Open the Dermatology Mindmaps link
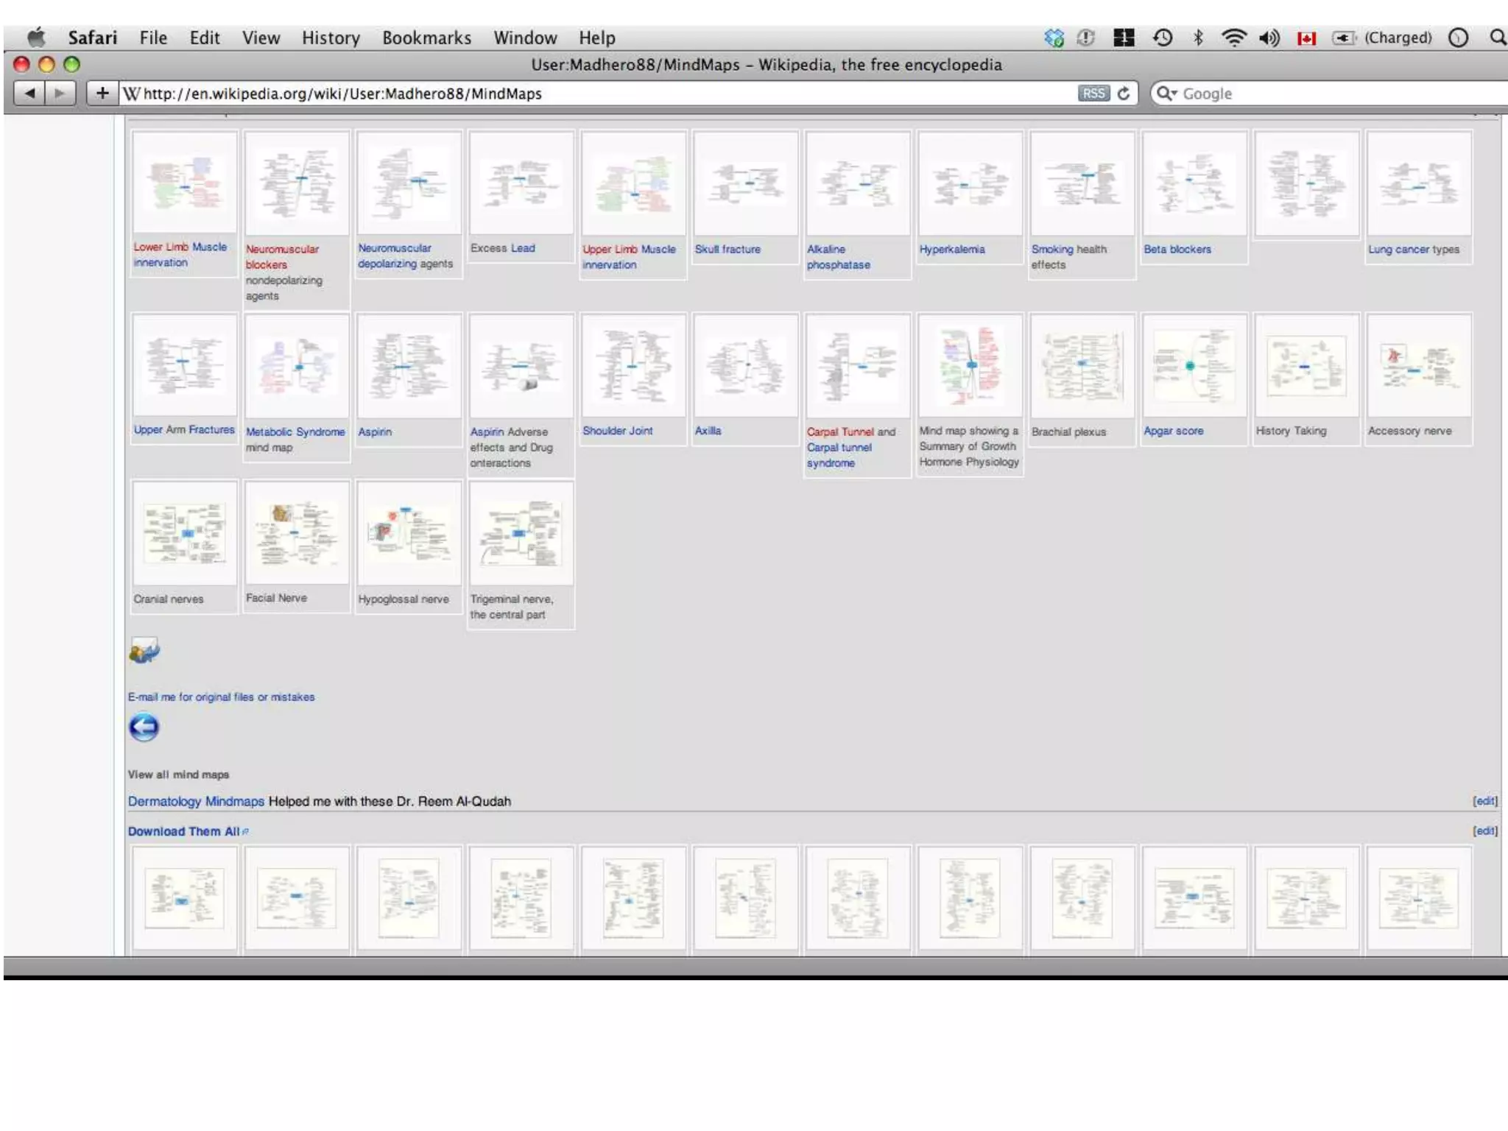This screenshot has width=1508, height=1131. [196, 801]
